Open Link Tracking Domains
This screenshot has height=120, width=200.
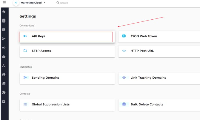pos(159,78)
